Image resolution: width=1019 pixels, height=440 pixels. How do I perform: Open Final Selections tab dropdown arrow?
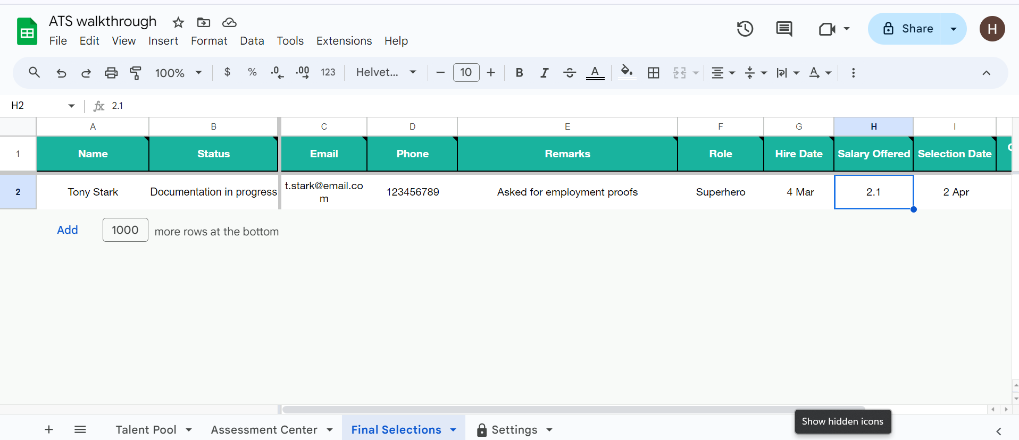click(453, 430)
